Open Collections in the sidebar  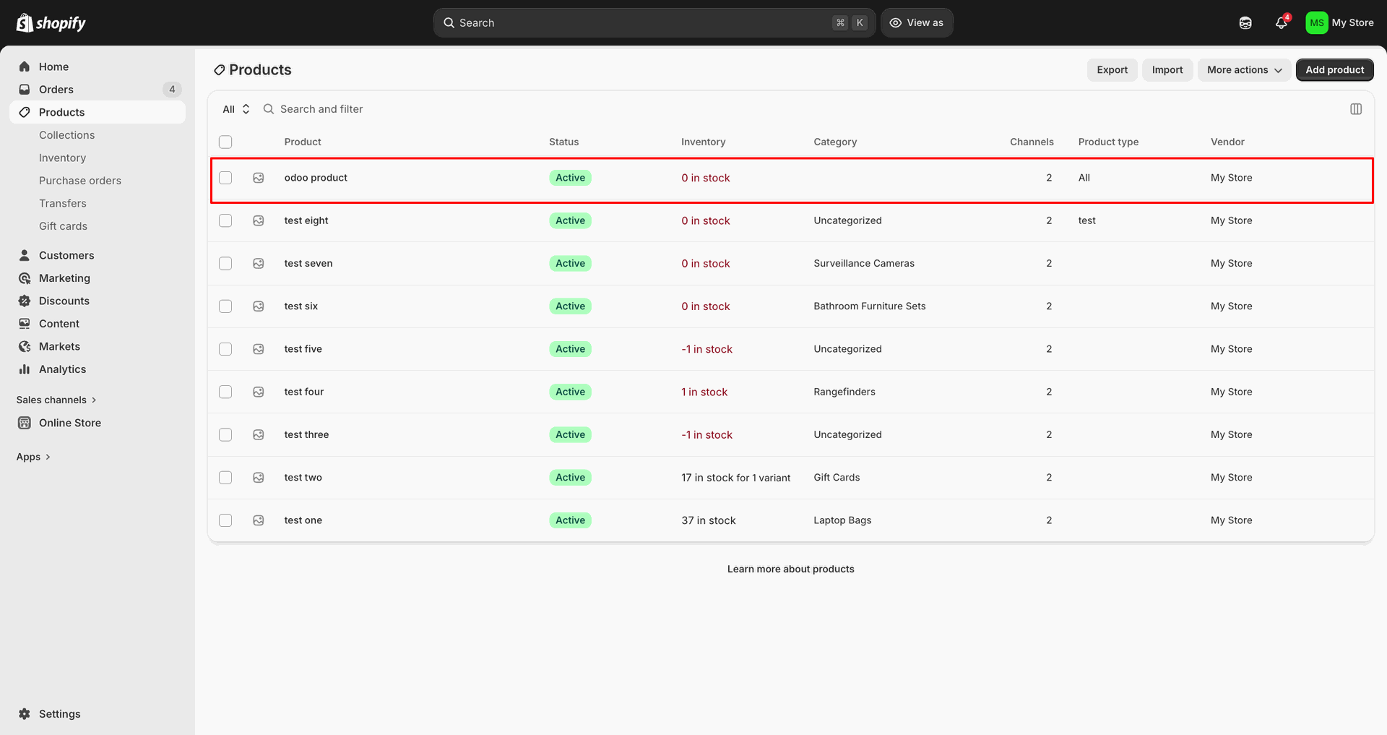pos(66,135)
